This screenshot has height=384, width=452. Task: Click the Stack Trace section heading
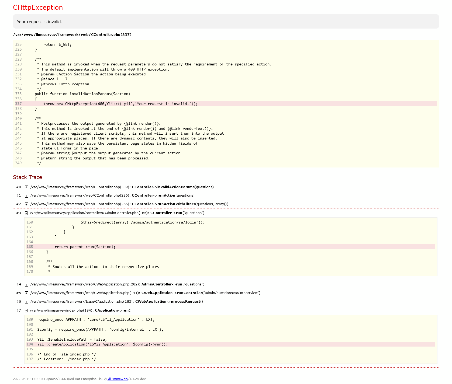27,177
